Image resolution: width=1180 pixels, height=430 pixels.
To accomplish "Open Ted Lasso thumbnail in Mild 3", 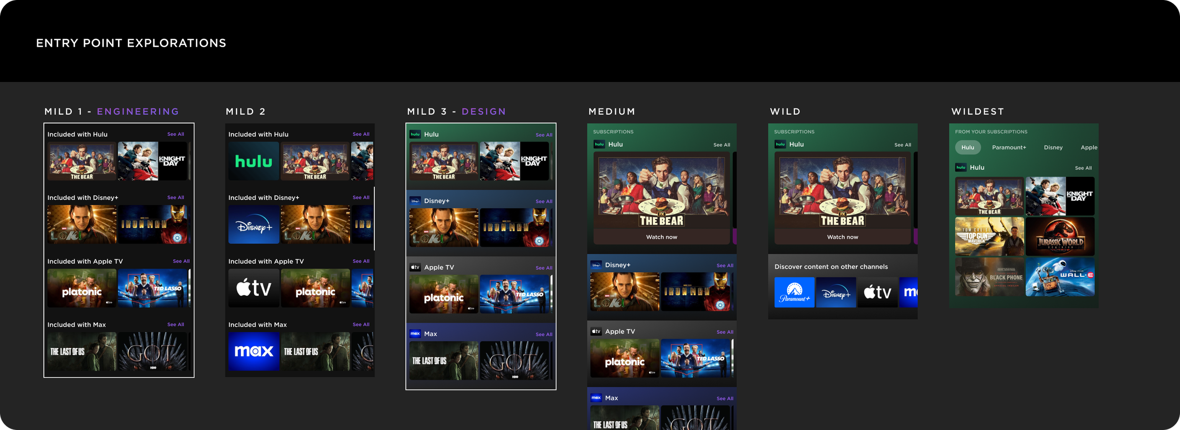I will pos(514,294).
